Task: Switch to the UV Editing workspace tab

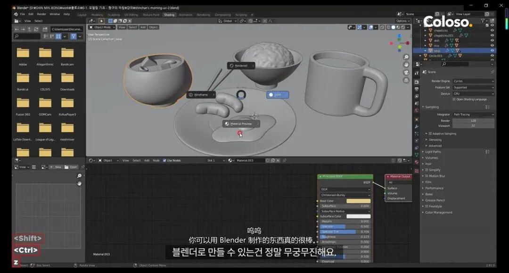Action: point(132,15)
